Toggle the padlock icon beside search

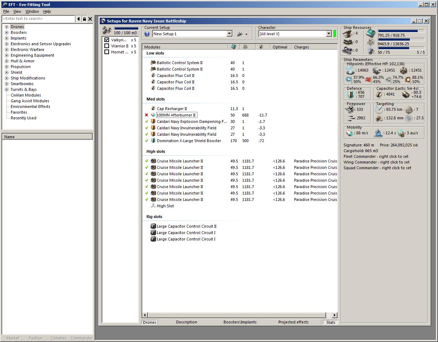pos(84,19)
